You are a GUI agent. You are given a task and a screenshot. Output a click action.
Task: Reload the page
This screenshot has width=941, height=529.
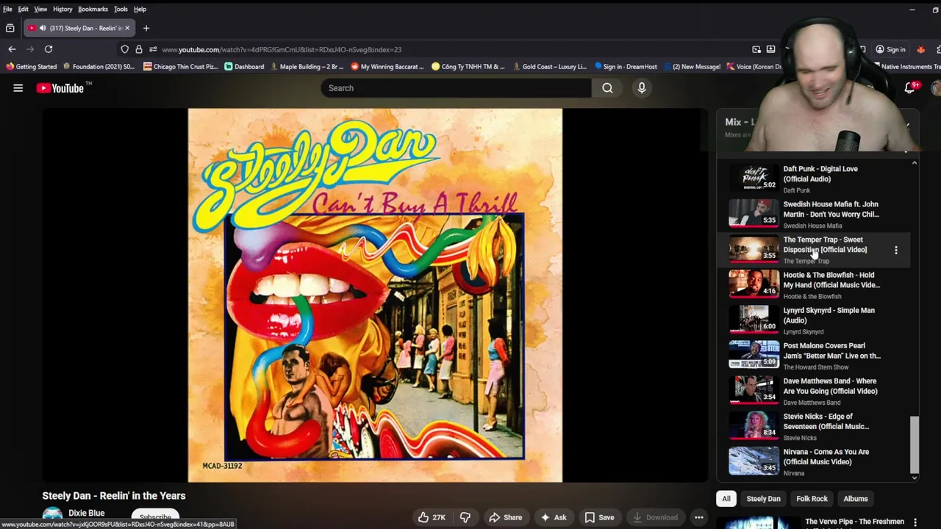click(49, 49)
